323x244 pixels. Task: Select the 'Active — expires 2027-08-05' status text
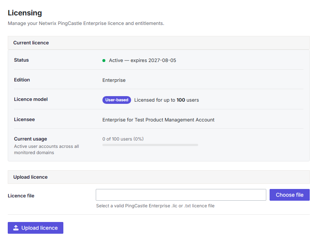tap(142, 60)
